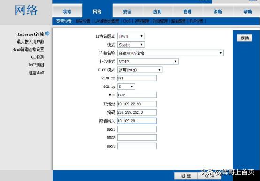Image resolution: width=260 pixels, height=181 pixels.
Task: Open the 802.1p priority dropdown
Action: click(x=126, y=87)
